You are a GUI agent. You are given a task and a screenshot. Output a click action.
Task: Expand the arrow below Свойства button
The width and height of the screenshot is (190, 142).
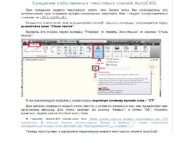(117, 56)
